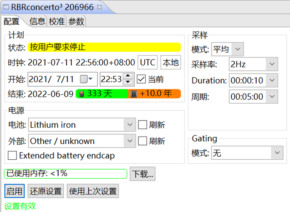The image size is (290, 212).
Task: Open the Gating 模式 dropdown showing 无
Action: point(247,153)
